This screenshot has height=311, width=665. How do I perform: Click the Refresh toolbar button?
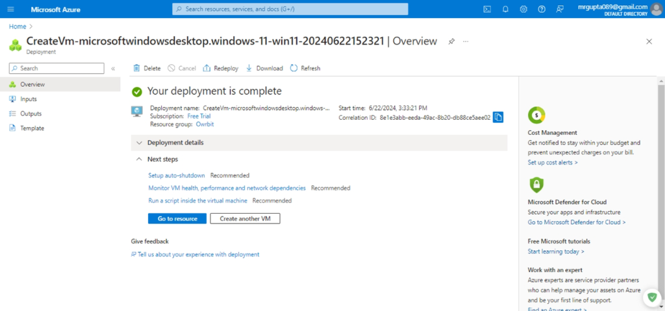(x=305, y=68)
